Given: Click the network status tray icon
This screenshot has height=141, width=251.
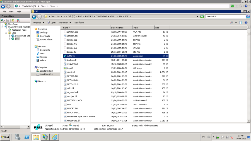Looking at the screenshot, I should [x=227, y=137].
